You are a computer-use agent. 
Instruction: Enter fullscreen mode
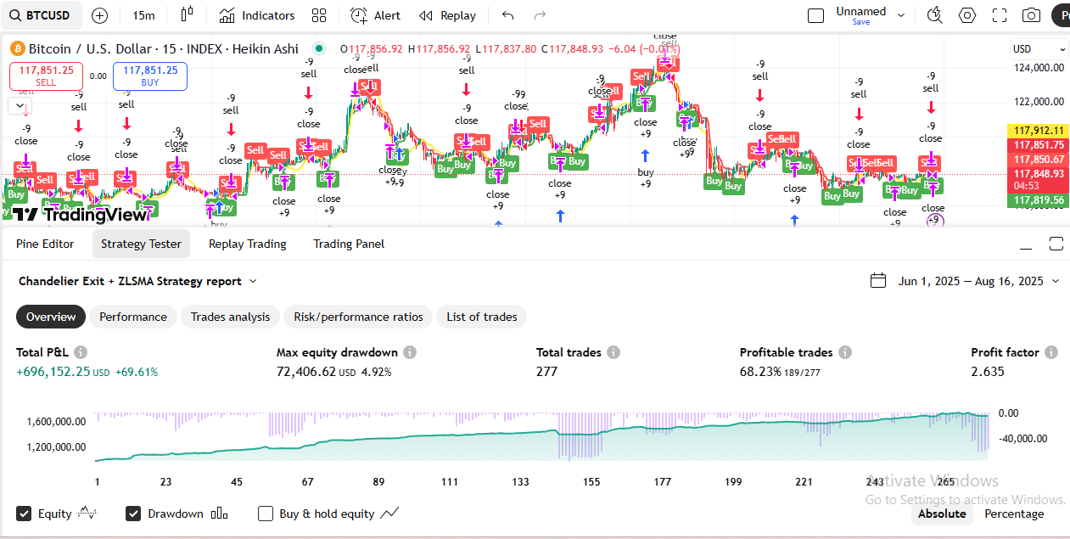pos(1000,15)
